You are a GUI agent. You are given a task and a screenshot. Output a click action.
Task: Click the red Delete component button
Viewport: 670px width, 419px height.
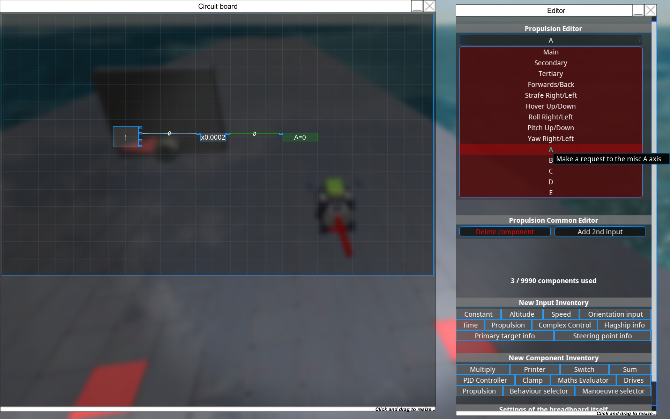(x=505, y=232)
